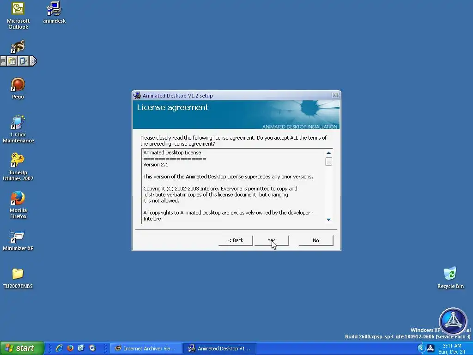This screenshot has height=355, width=473.
Task: Click Yes to accept the license agreement
Action: pyautogui.click(x=272, y=240)
